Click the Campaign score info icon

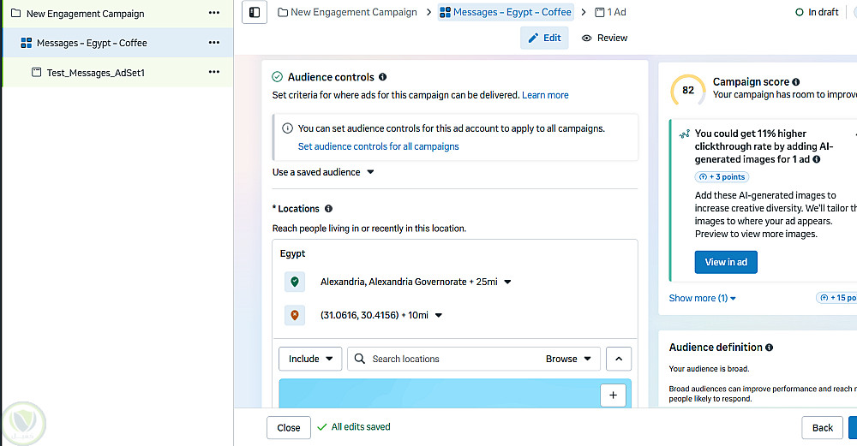(796, 82)
